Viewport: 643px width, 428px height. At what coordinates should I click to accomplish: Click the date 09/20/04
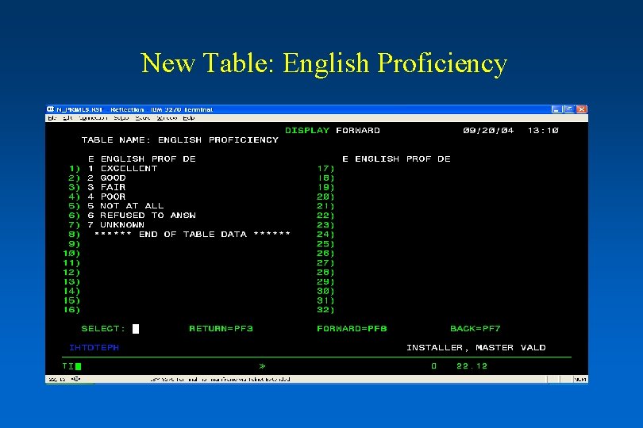pyautogui.click(x=488, y=131)
